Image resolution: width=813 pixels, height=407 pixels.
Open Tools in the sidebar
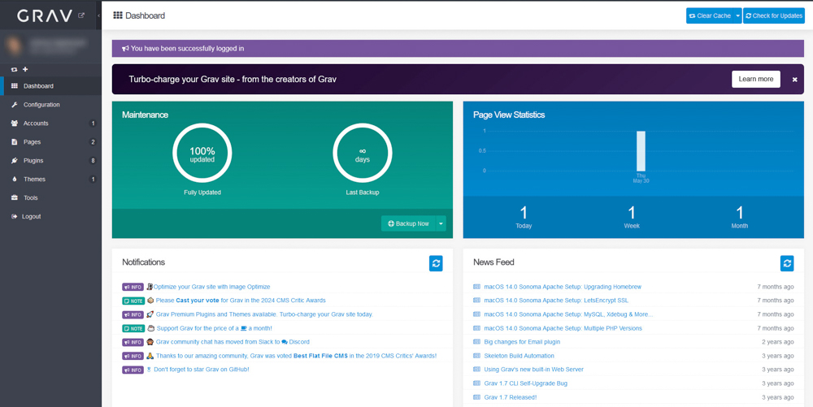[50, 197]
